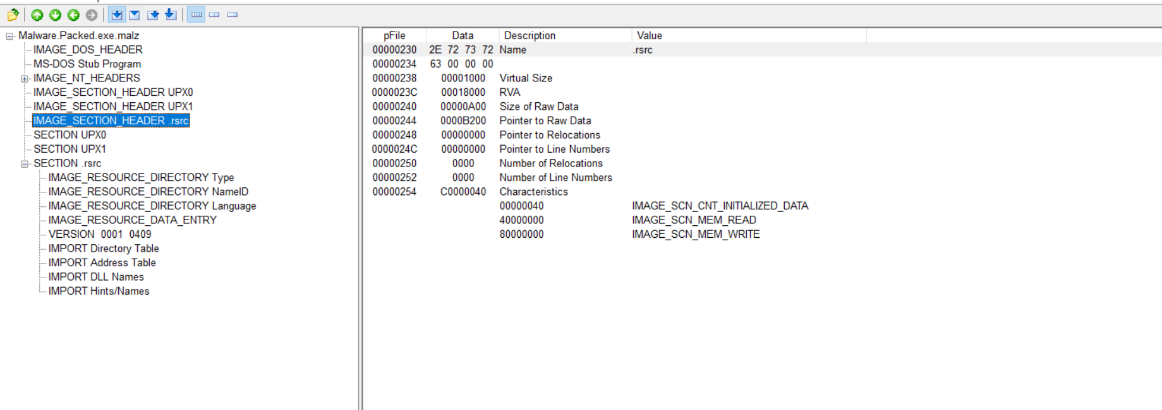
Task: Click the open file folder icon
Action: [x=13, y=15]
